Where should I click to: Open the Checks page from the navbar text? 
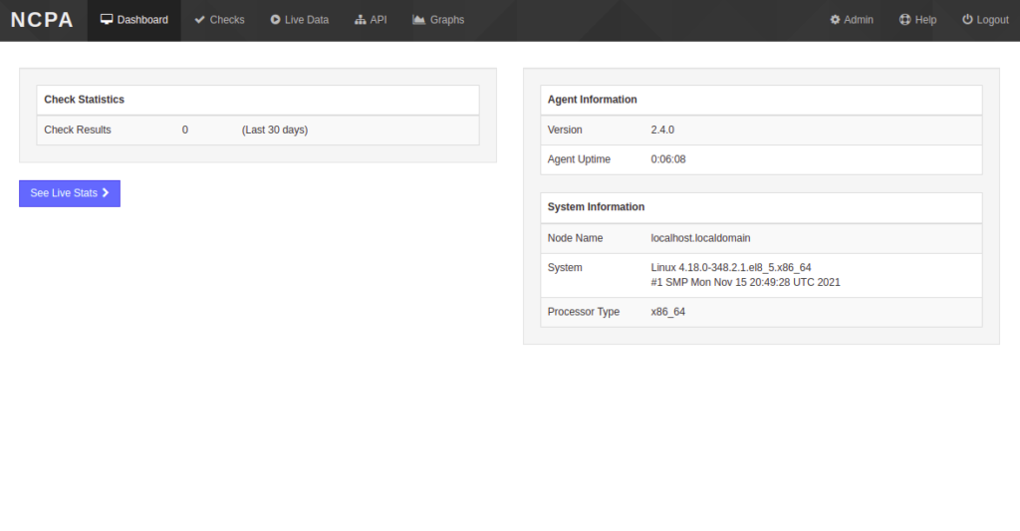pos(227,20)
